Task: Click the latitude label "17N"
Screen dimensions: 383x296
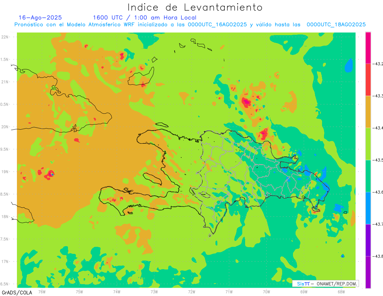Action: tap(5, 262)
